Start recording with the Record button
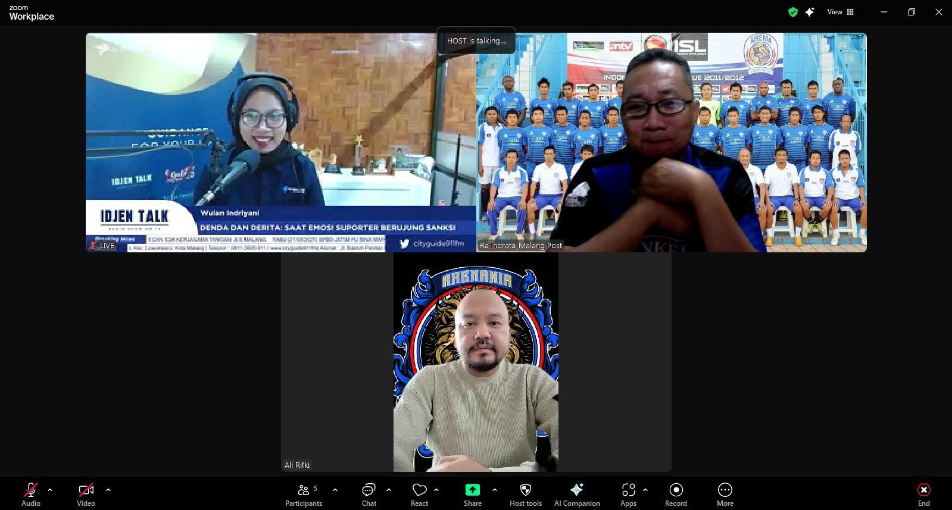 click(676, 495)
